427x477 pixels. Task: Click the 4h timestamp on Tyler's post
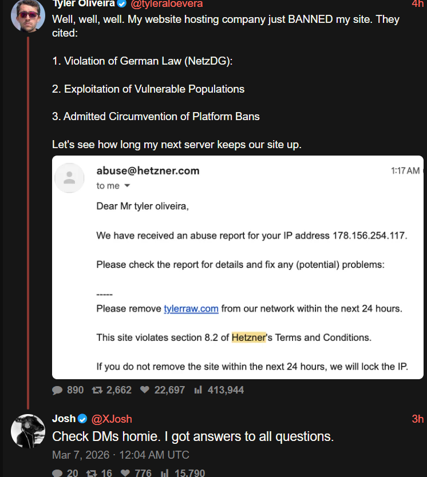417,3
